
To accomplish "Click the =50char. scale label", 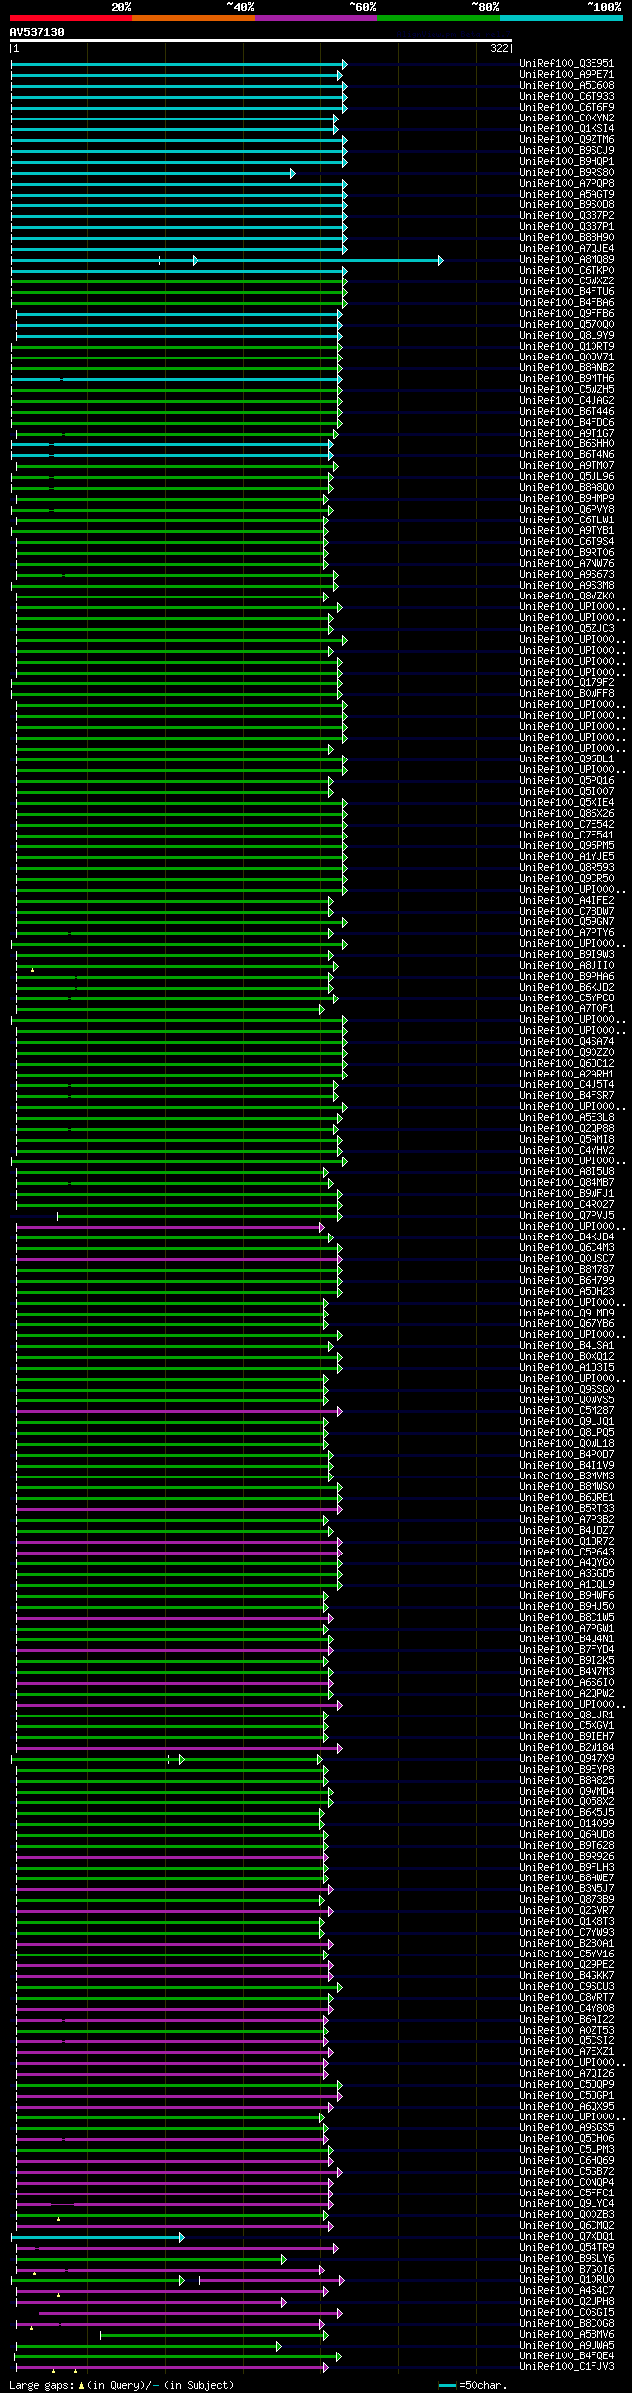I will click(x=482, y=2385).
